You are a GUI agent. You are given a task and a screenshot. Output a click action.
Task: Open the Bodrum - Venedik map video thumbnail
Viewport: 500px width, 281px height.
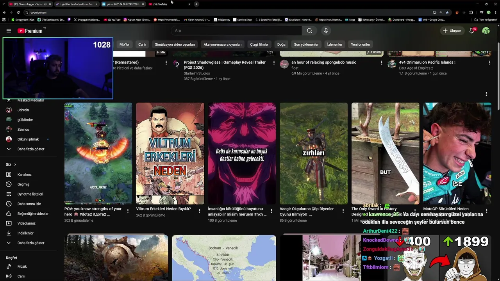224,258
